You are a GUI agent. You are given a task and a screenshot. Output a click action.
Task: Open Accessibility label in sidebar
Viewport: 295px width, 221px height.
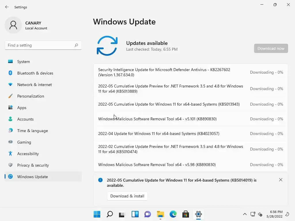click(x=28, y=154)
